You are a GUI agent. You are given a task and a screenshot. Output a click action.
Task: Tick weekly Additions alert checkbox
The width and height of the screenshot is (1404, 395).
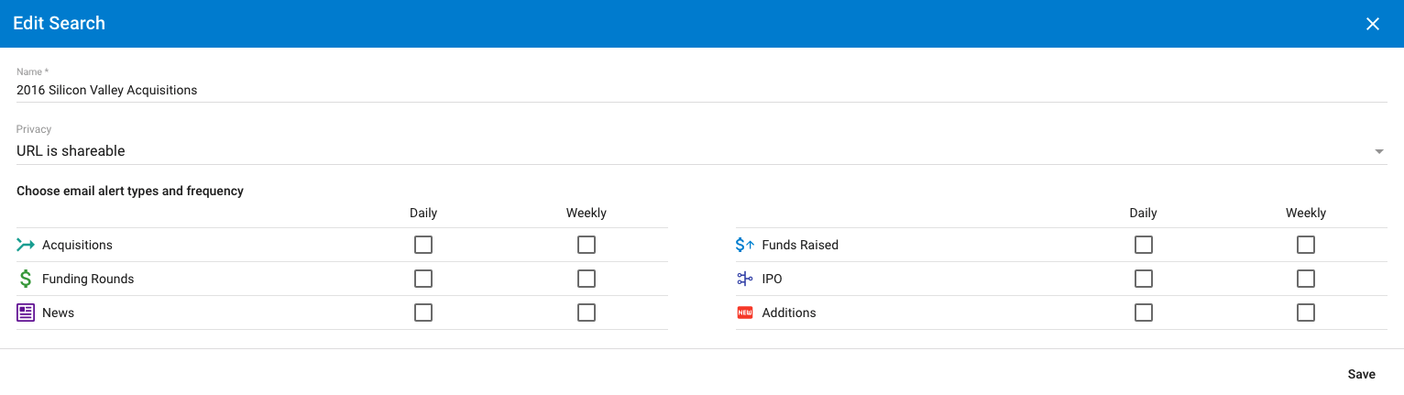point(1306,313)
